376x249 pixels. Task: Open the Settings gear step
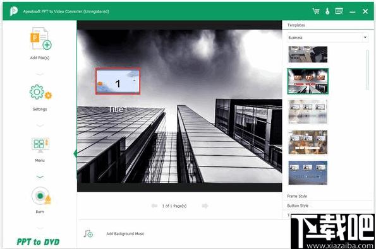[x=40, y=92]
